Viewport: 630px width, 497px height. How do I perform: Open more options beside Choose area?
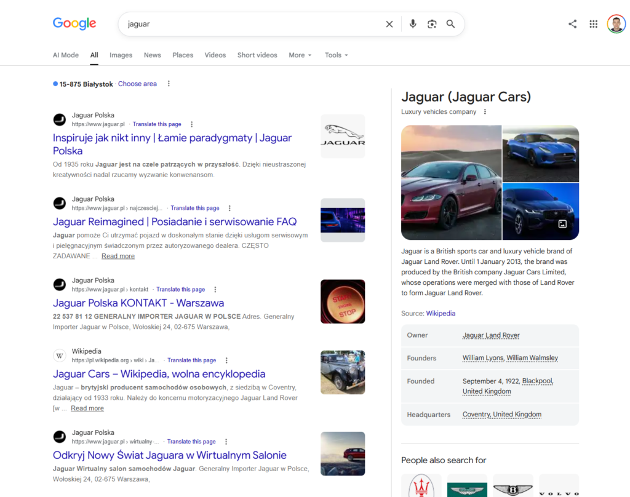[x=169, y=84]
